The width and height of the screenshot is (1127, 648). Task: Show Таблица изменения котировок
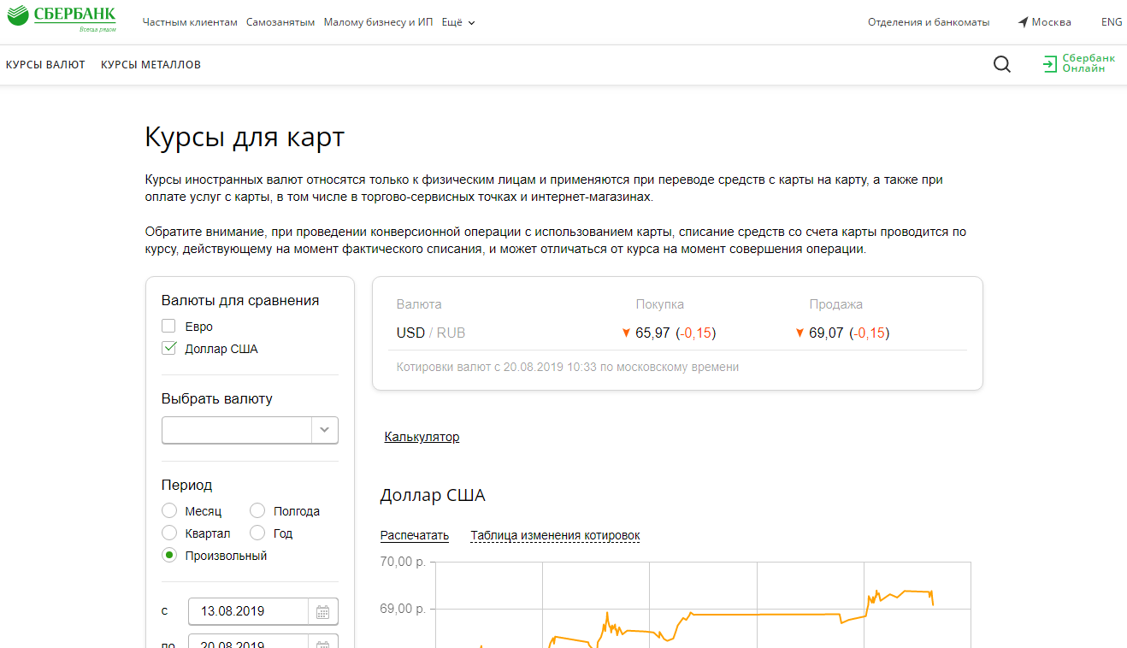click(x=555, y=536)
